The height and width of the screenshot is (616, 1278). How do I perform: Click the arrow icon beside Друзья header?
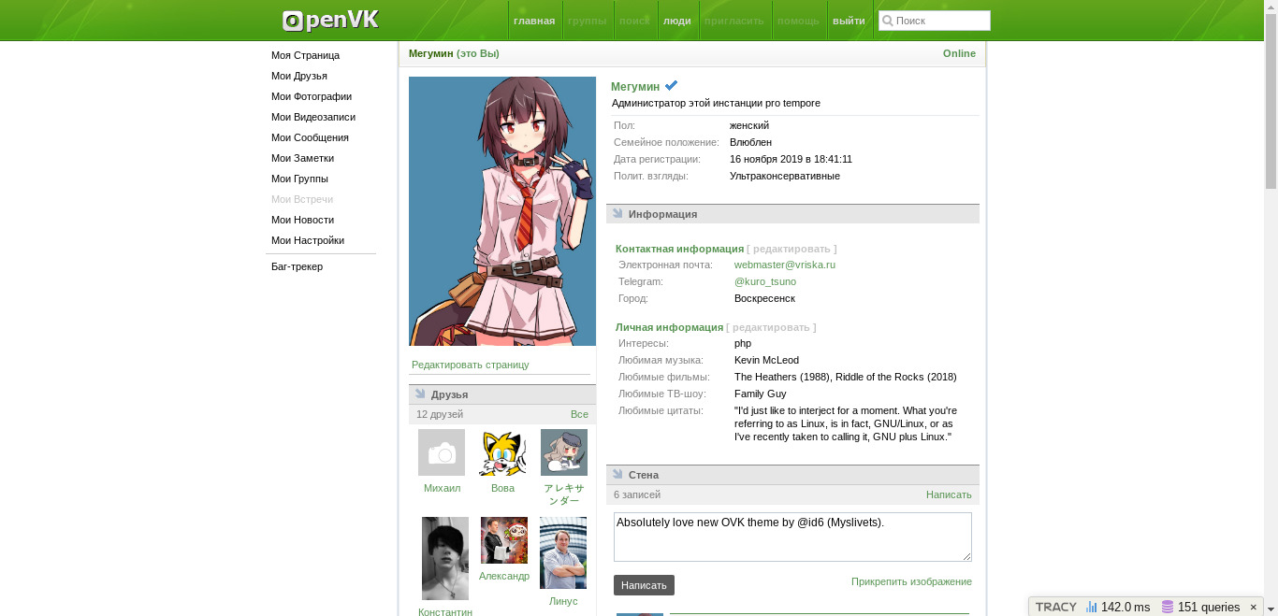[420, 394]
